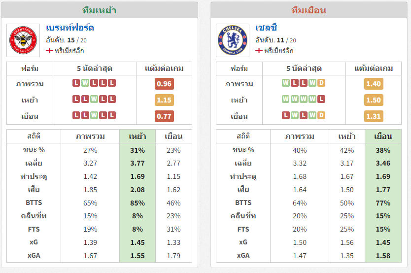411x273 pixels.
Task: Click the ทีมเยือน panel header
Action: (309, 10)
